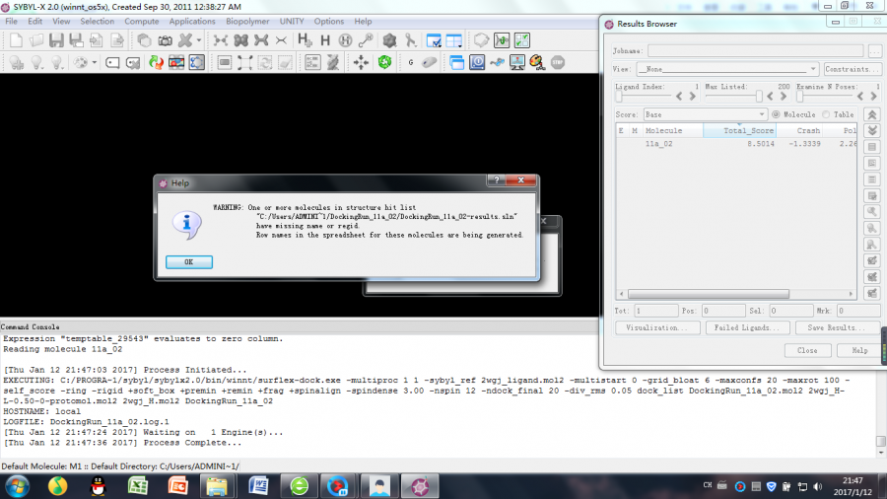
Task: Click the blue window with checkmark icon
Action: 434,40
